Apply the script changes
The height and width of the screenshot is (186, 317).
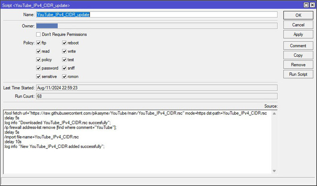pyautogui.click(x=298, y=34)
